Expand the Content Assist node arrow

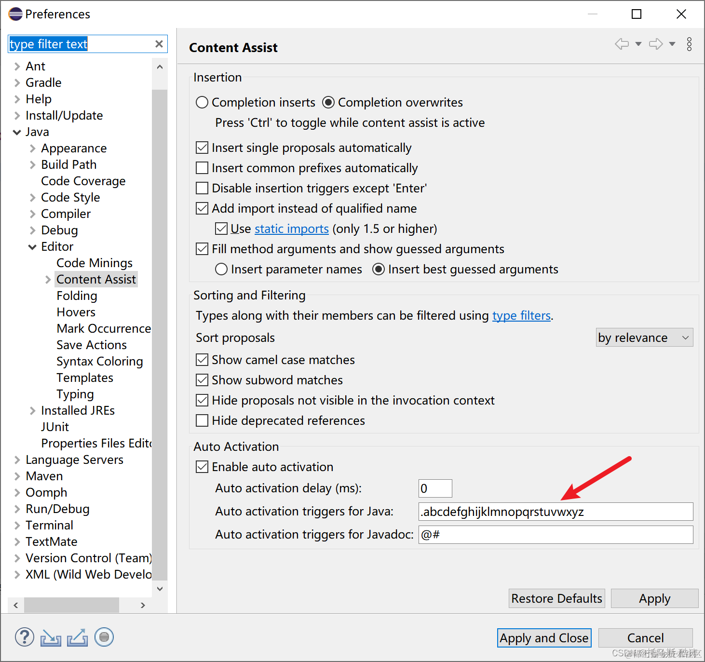pos(48,279)
